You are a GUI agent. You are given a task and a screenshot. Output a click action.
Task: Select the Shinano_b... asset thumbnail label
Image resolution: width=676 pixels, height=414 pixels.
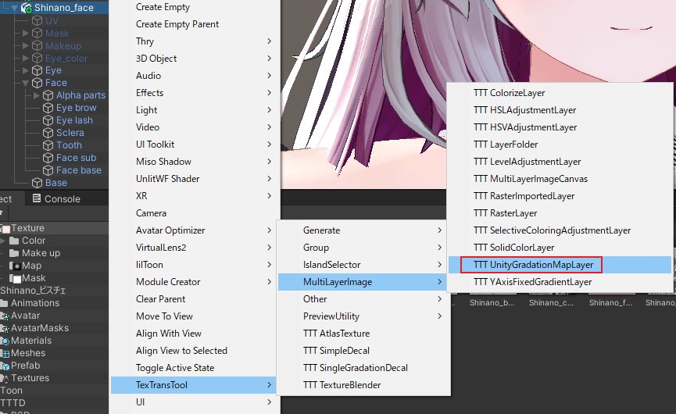point(492,303)
